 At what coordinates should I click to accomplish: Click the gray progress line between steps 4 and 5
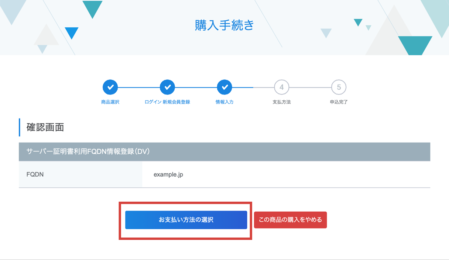310,88
